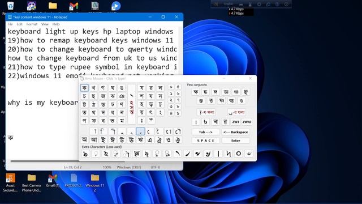Image resolution: width=362 pixels, height=204 pixels.
Task: Click the ভ key
Action: 113,121
